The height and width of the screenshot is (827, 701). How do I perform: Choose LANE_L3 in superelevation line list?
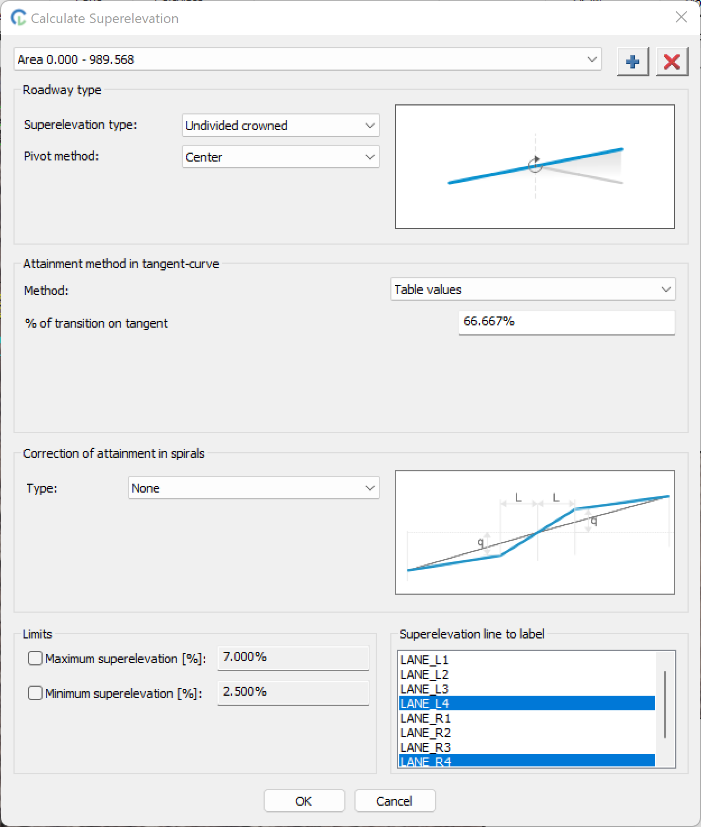pyautogui.click(x=425, y=689)
